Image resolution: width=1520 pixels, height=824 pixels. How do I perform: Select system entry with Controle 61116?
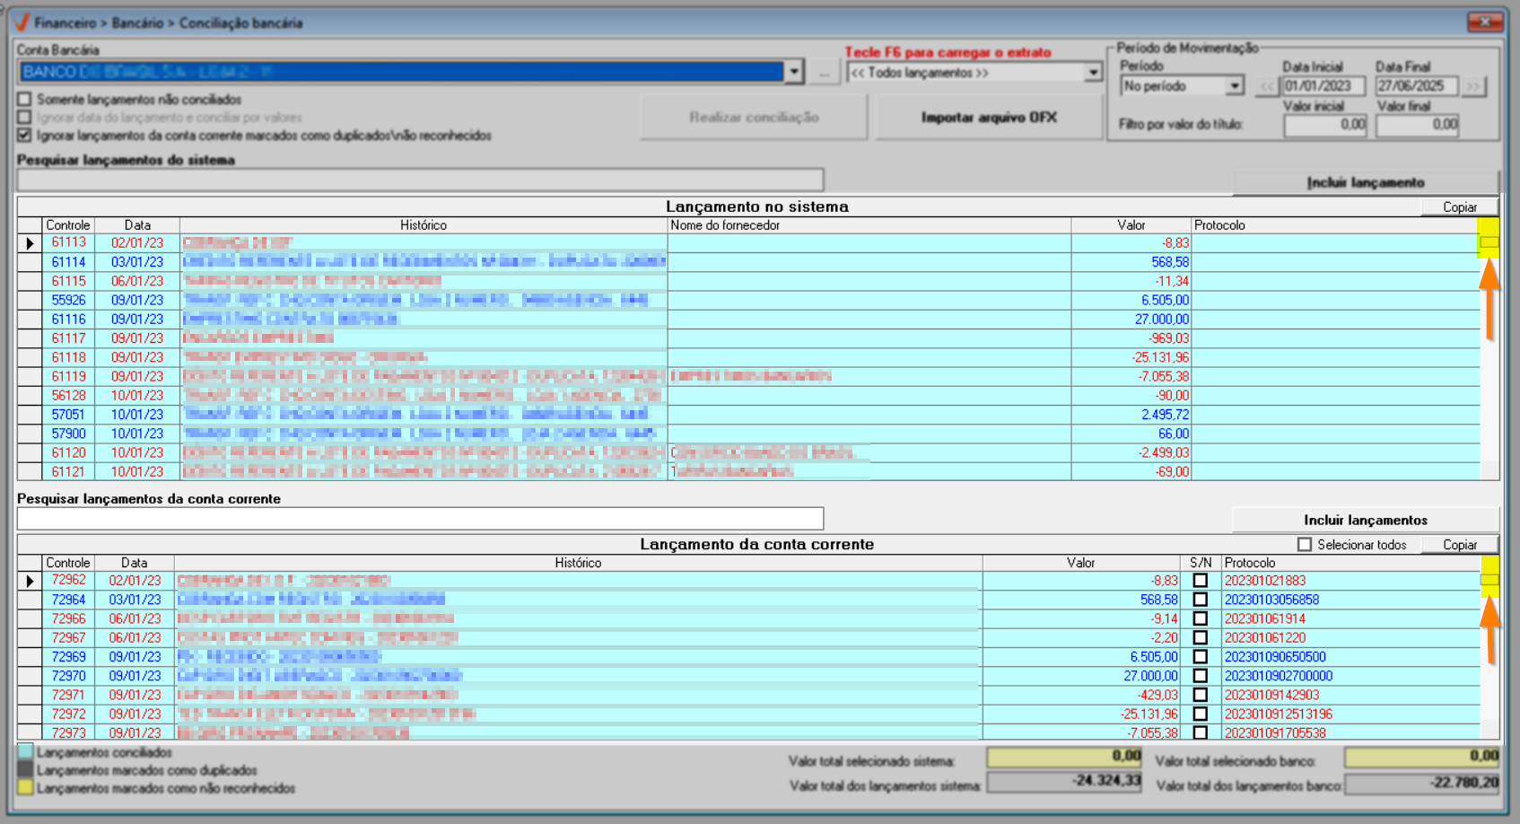pyautogui.click(x=68, y=319)
